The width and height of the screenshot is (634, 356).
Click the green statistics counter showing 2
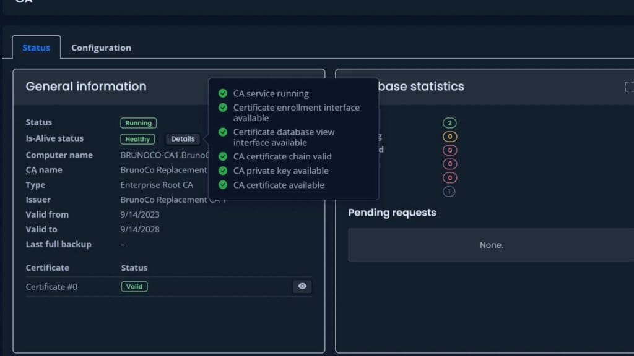pos(449,123)
